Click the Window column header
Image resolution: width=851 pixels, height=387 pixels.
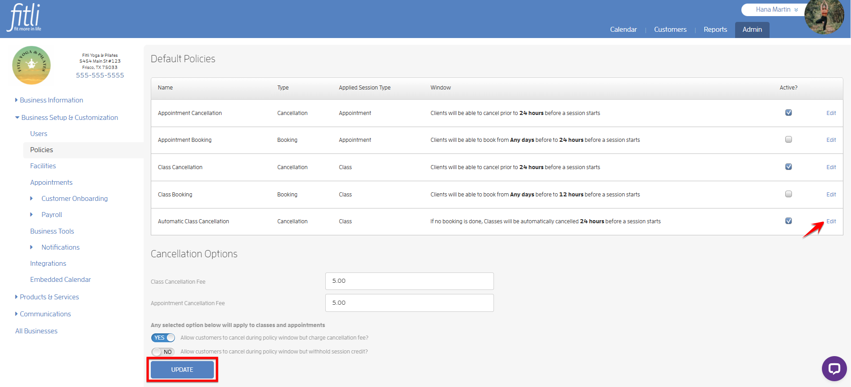pyautogui.click(x=440, y=88)
